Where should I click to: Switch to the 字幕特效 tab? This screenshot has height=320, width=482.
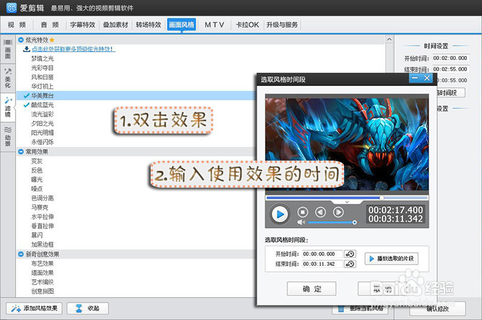[x=83, y=25]
